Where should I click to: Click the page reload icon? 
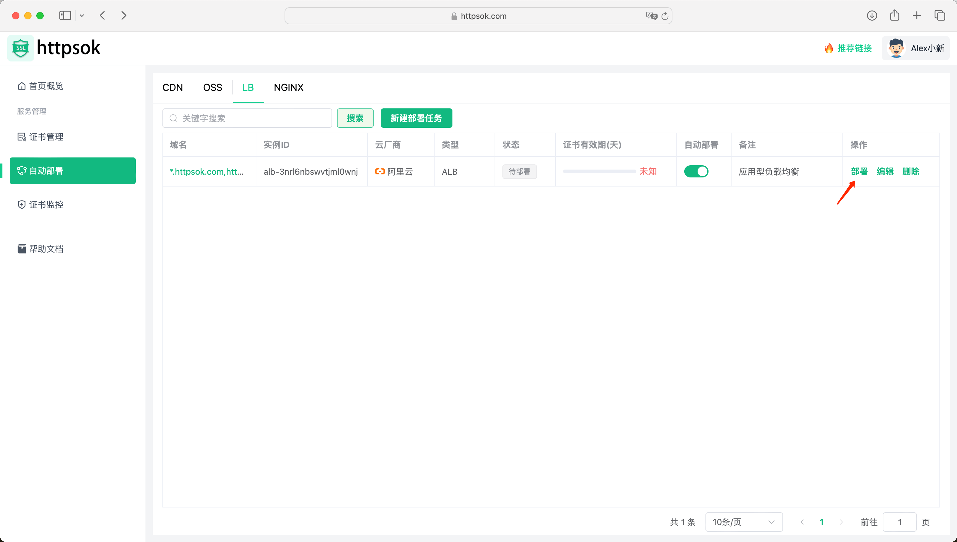665,16
